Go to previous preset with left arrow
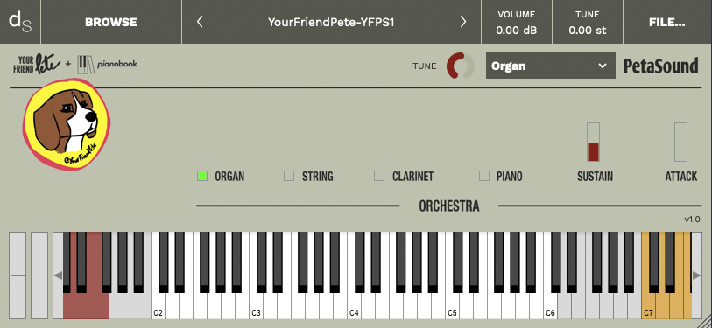This screenshot has width=712, height=328. coord(200,22)
